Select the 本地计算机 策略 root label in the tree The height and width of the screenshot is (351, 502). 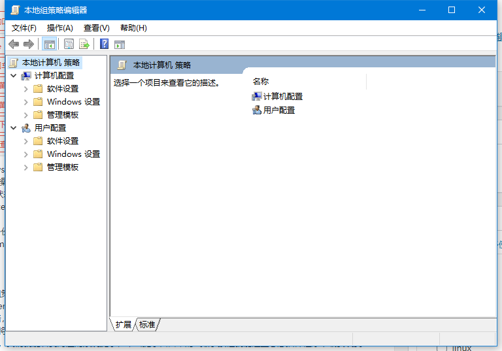click(51, 63)
